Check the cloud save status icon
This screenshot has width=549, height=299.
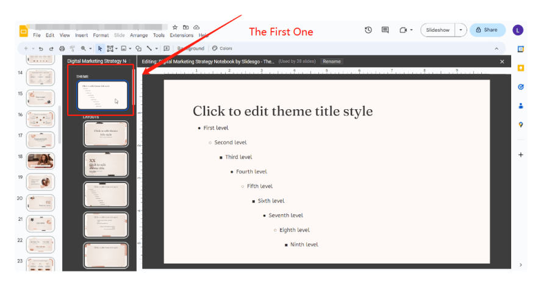pos(196,27)
